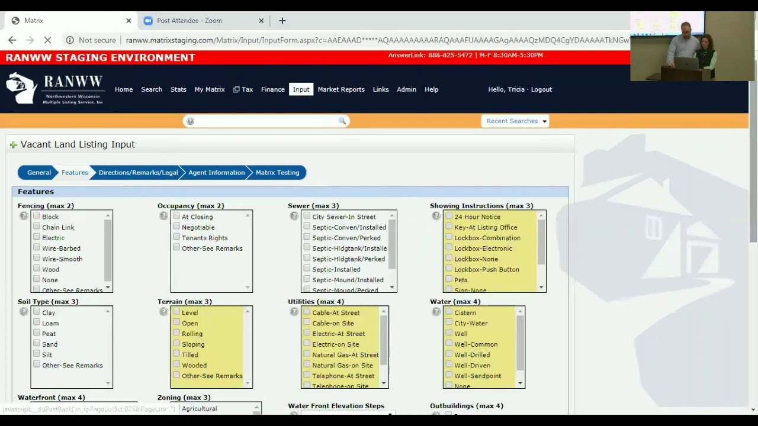Switch to the General tab
The height and width of the screenshot is (426, 758).
(x=38, y=173)
